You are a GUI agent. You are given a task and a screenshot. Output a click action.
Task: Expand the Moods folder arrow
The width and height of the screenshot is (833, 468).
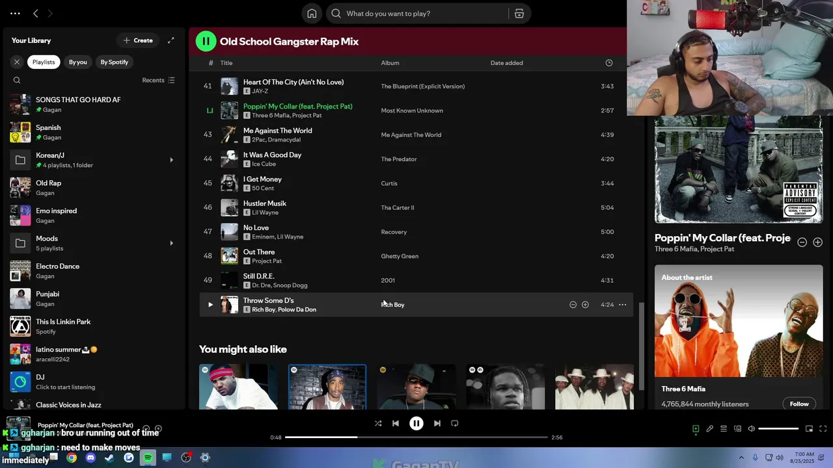[171, 243]
